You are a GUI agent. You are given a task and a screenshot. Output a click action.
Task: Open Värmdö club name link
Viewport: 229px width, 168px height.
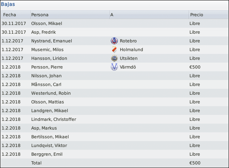[128, 67]
